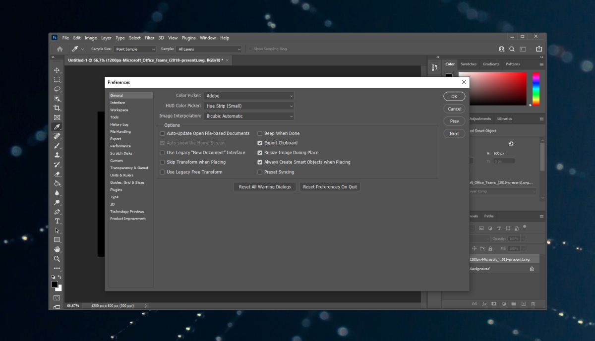
Task: Open the Color Picker dropdown
Action: coord(248,96)
